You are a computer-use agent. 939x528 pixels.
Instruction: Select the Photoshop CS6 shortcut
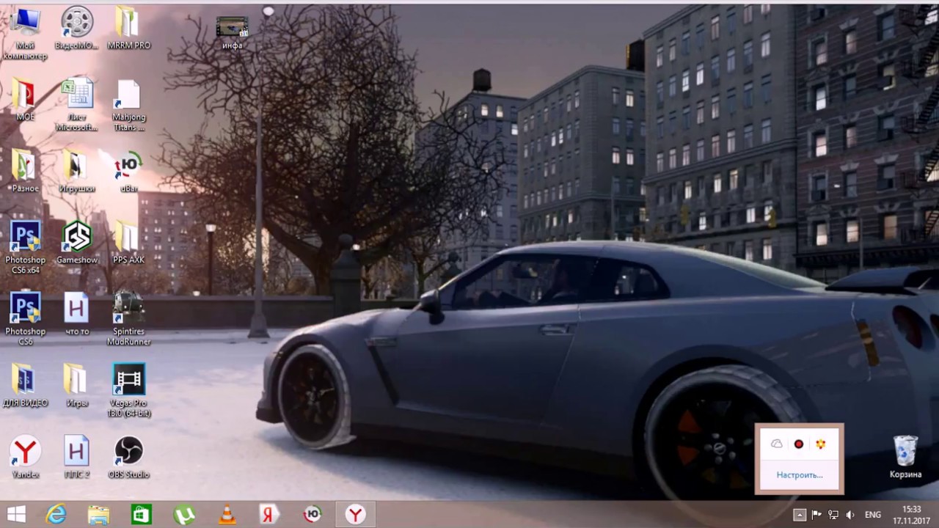pyautogui.click(x=25, y=319)
